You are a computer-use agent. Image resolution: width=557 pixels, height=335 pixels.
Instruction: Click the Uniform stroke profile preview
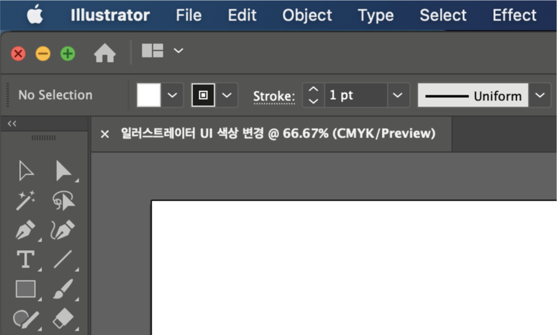(x=473, y=95)
